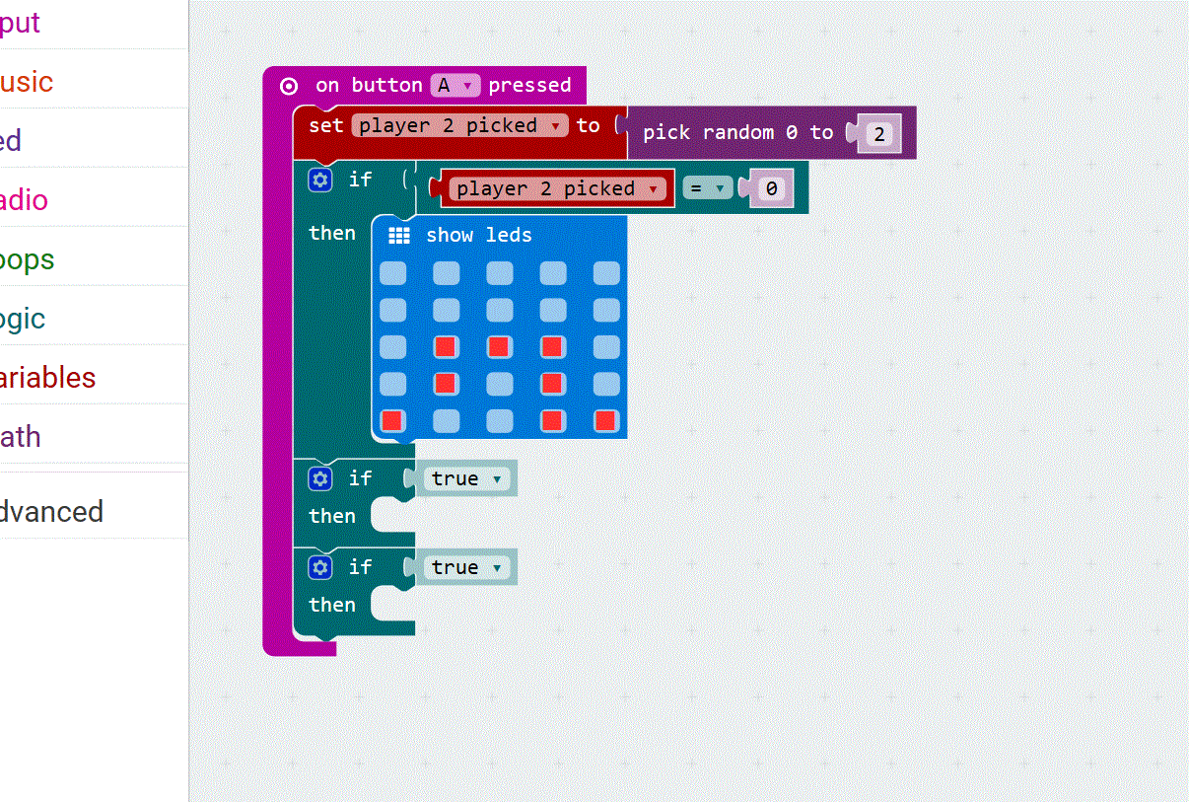Open the Math category

20,437
